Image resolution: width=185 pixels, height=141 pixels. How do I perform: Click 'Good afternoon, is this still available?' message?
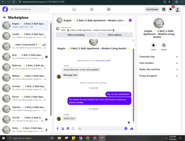[81, 70]
